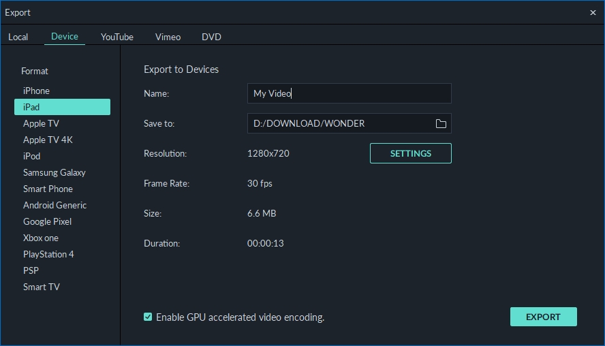Switch to the Local tab
This screenshot has height=346, width=605.
[18, 37]
